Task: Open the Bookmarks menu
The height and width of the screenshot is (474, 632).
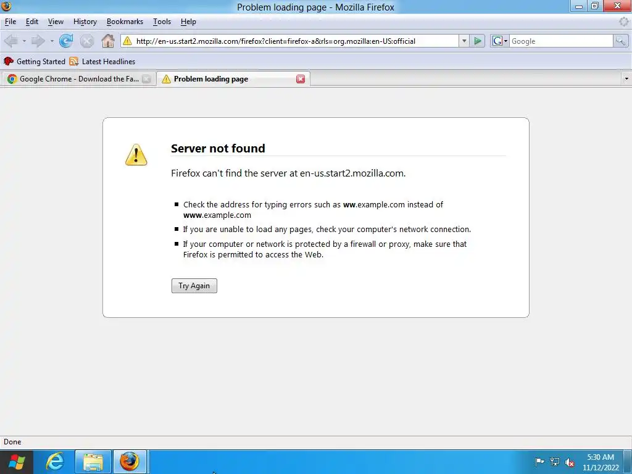Action: pyautogui.click(x=125, y=22)
